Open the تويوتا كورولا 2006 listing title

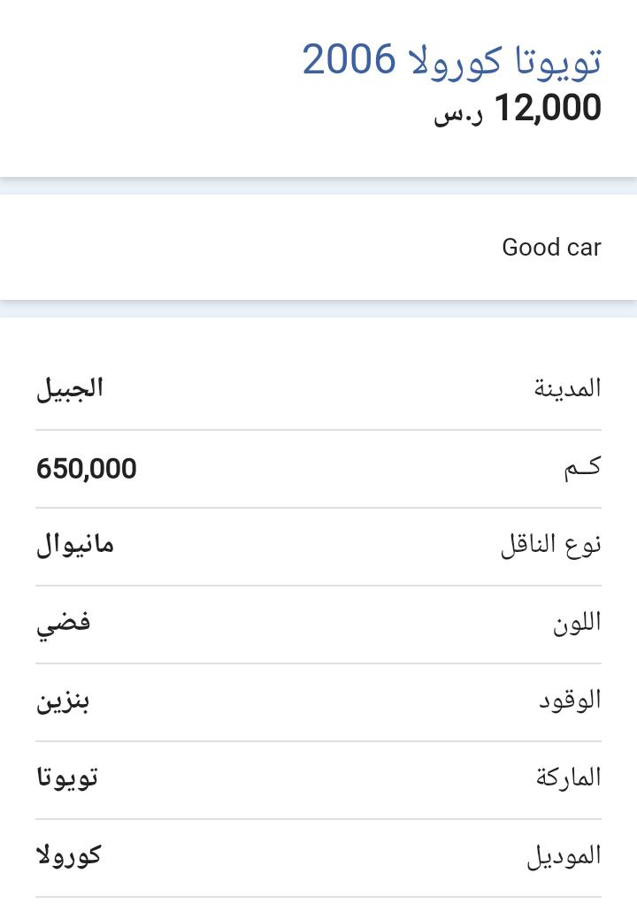(x=452, y=60)
